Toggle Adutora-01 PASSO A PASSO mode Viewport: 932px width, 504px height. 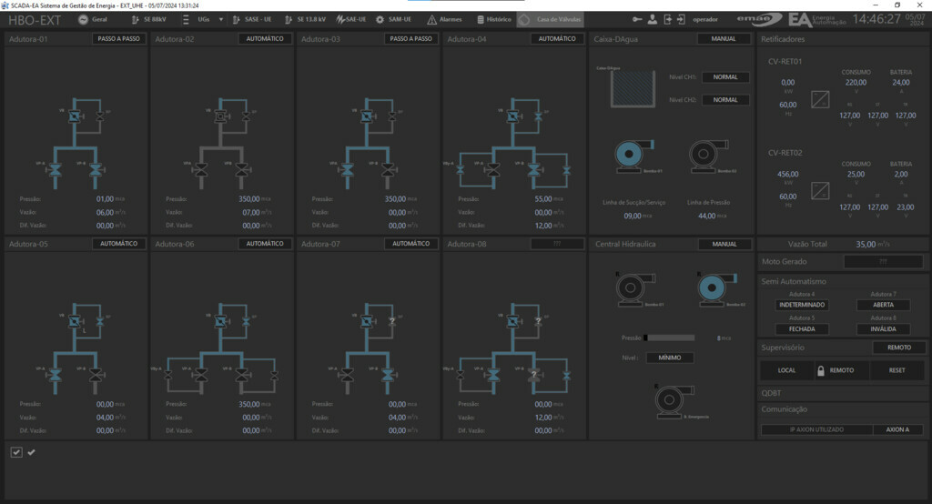point(118,39)
